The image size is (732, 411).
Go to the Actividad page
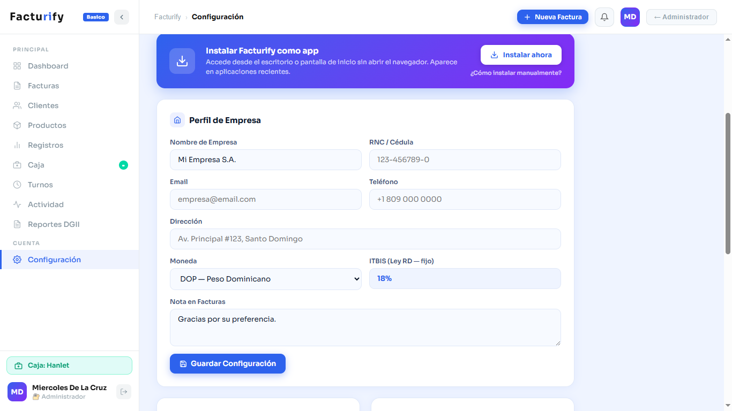pos(69,204)
